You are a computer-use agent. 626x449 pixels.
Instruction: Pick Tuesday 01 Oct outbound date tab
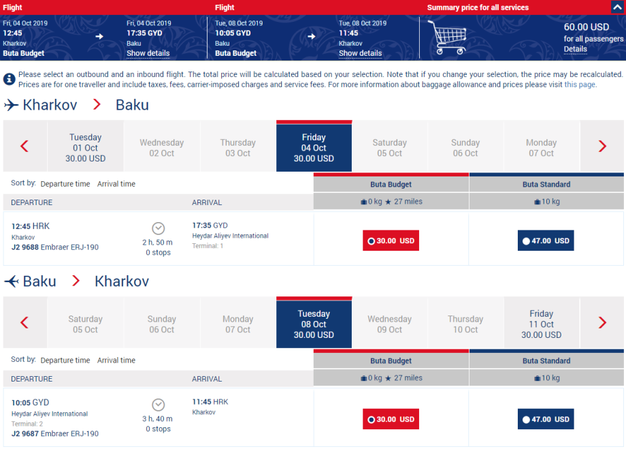86,147
